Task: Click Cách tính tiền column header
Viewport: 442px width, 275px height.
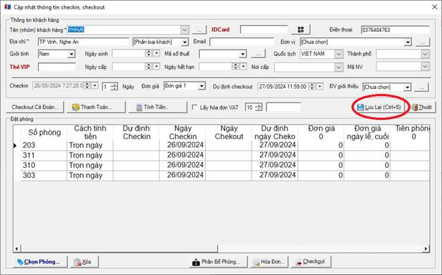Action: 90,132
